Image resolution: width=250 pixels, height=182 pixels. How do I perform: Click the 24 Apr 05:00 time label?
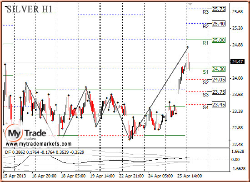pos(160,176)
